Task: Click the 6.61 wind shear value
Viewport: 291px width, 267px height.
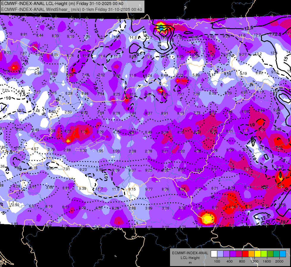Action: (215, 207)
